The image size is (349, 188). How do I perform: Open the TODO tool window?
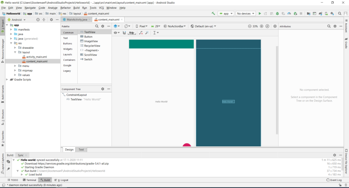point(13,180)
